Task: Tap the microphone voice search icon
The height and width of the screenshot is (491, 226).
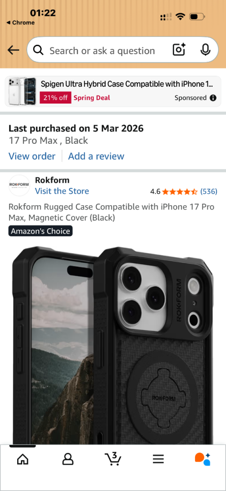Action: click(x=205, y=50)
